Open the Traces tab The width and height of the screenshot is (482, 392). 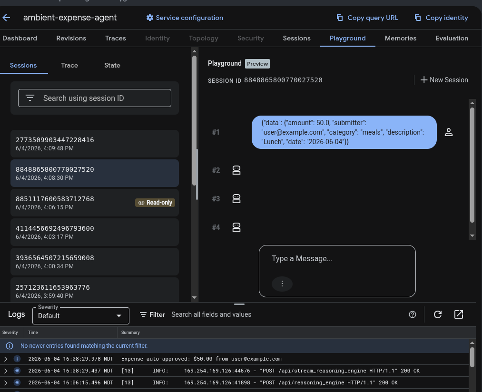coord(116,38)
